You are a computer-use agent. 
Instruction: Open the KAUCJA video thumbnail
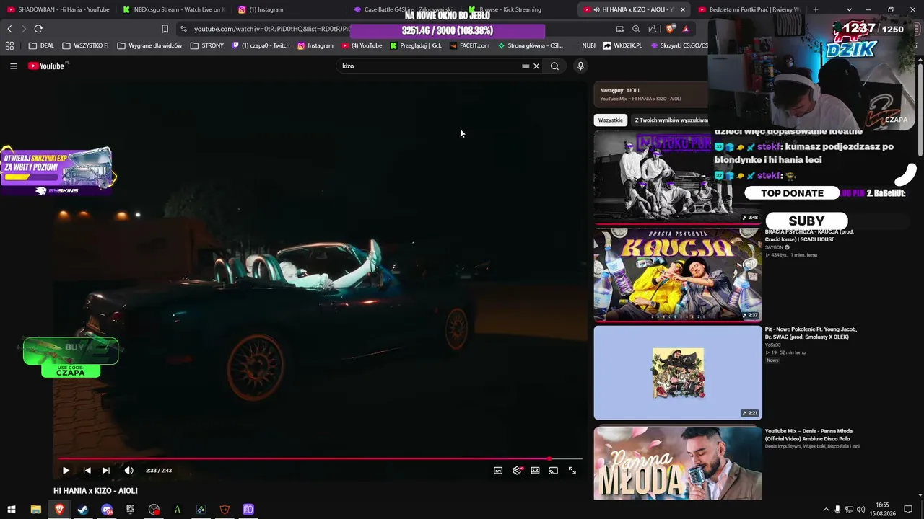coord(678,275)
